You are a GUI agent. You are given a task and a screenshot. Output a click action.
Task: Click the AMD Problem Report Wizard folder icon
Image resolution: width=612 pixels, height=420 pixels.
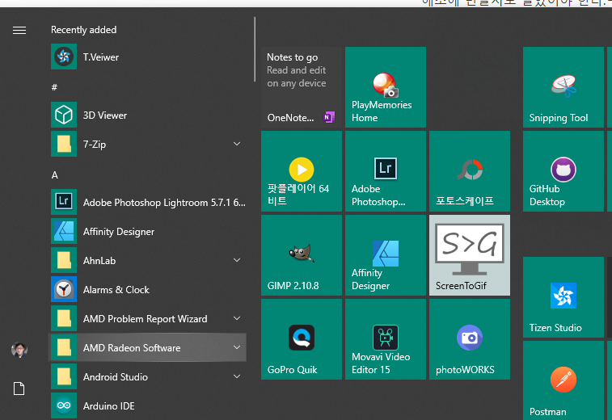(64, 318)
